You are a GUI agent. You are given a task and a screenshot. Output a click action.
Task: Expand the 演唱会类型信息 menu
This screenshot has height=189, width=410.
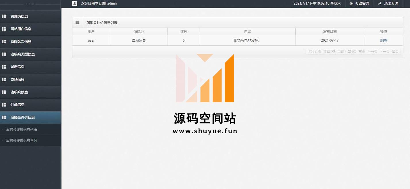tap(30, 54)
